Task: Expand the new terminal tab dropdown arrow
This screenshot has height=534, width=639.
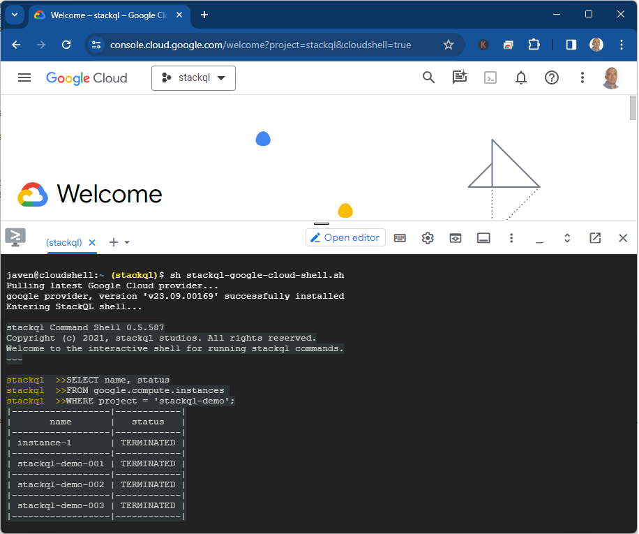Action: point(126,242)
